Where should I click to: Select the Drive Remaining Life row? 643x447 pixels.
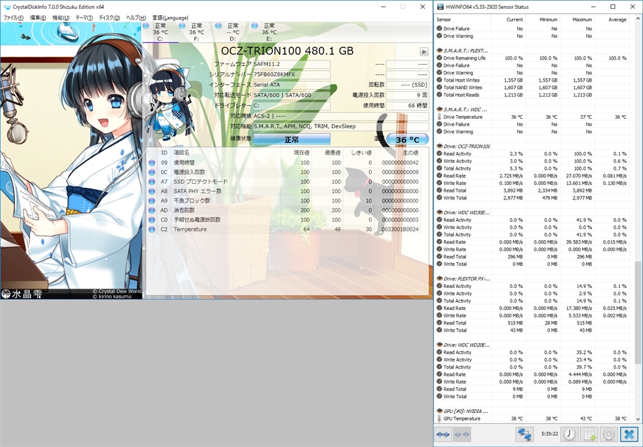[x=532, y=58]
